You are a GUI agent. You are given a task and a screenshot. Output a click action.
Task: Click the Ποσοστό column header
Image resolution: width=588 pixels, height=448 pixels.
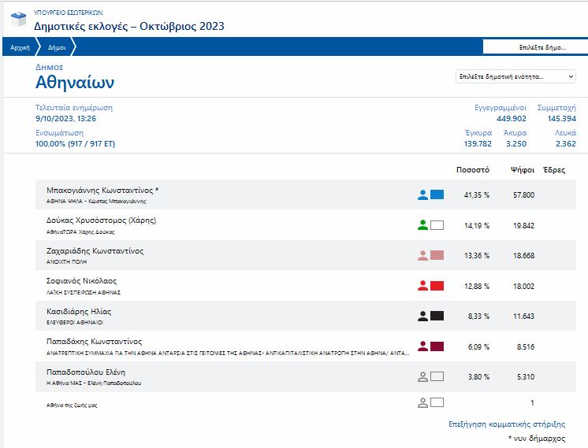(473, 169)
